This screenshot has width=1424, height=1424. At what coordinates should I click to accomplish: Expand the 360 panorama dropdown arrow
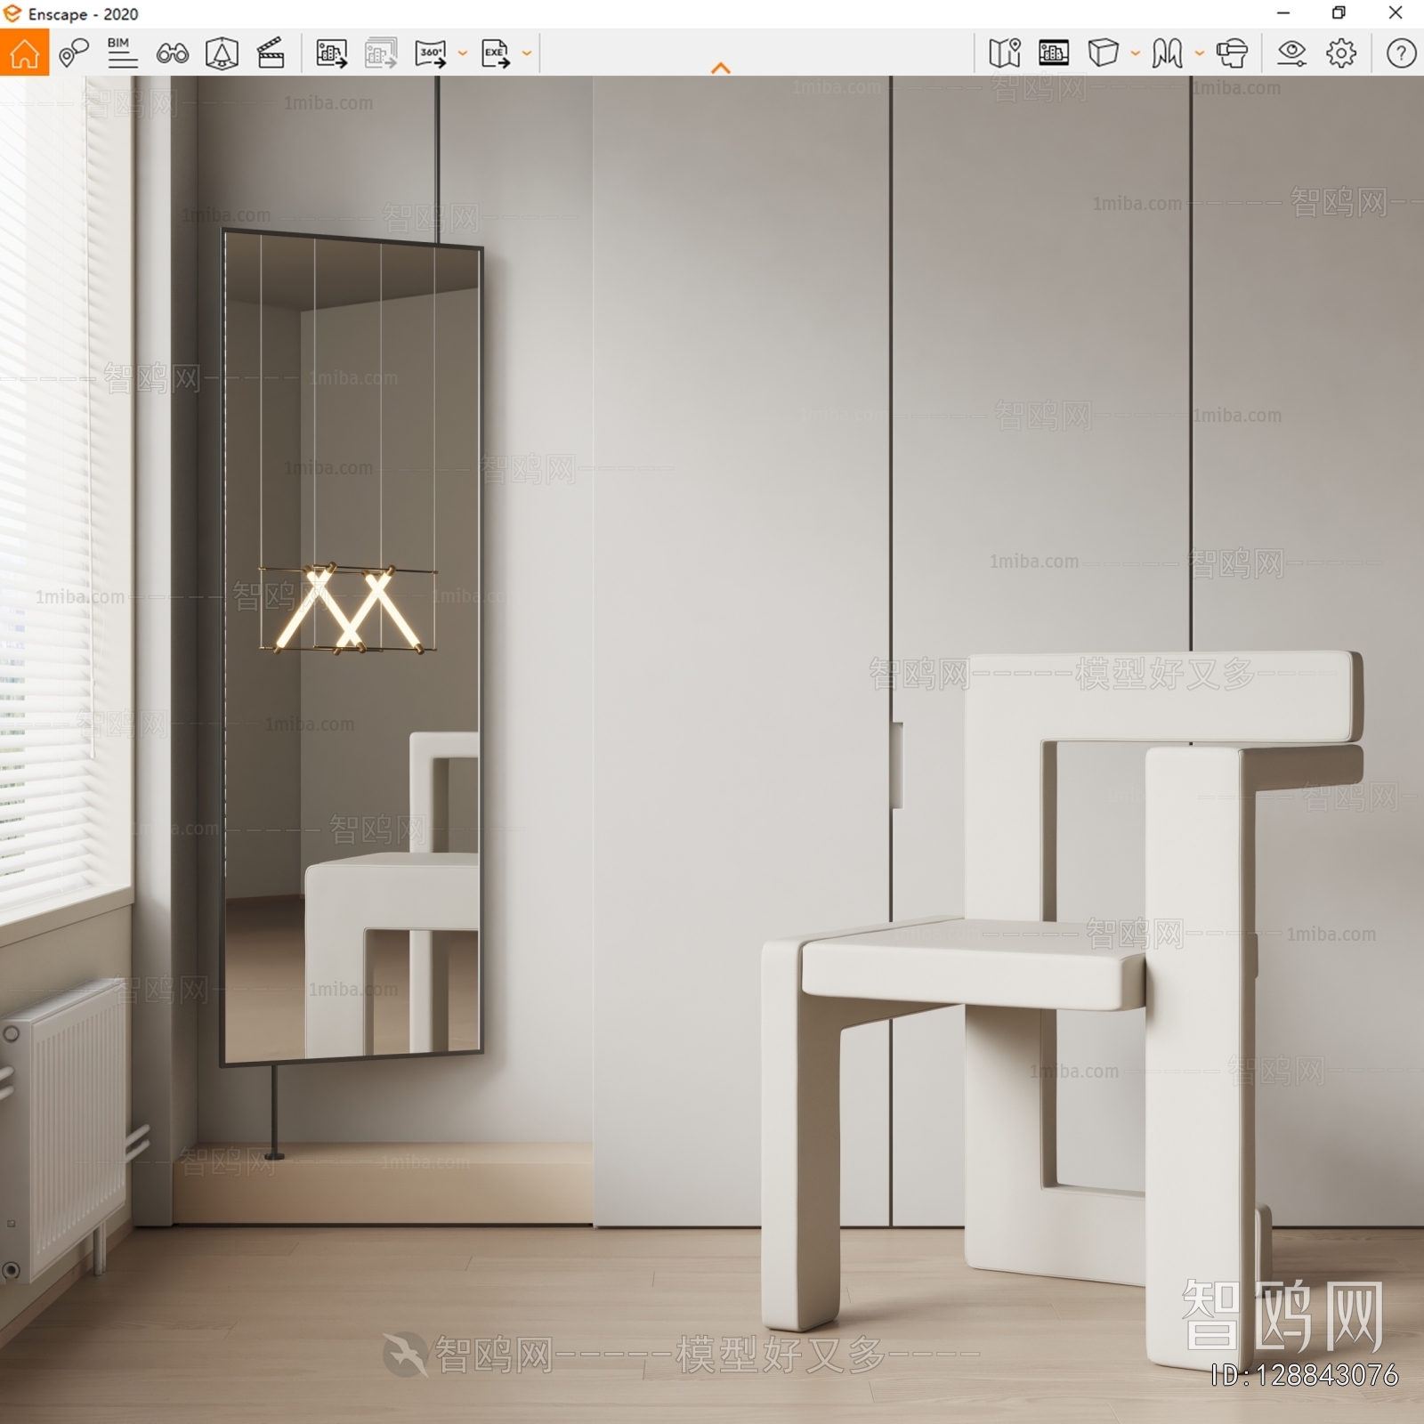(463, 53)
